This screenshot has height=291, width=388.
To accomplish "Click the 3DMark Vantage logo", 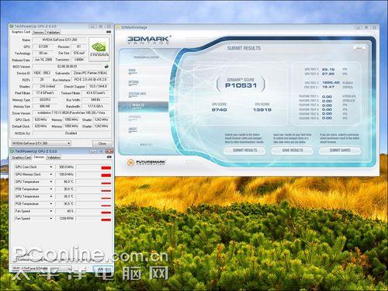I will [x=149, y=40].
